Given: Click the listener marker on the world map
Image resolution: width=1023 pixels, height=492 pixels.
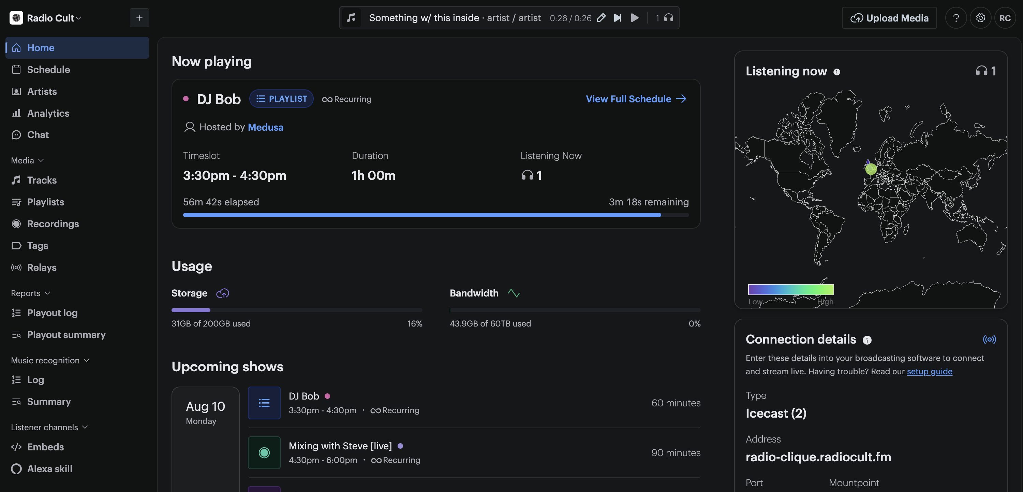Looking at the screenshot, I should [871, 169].
